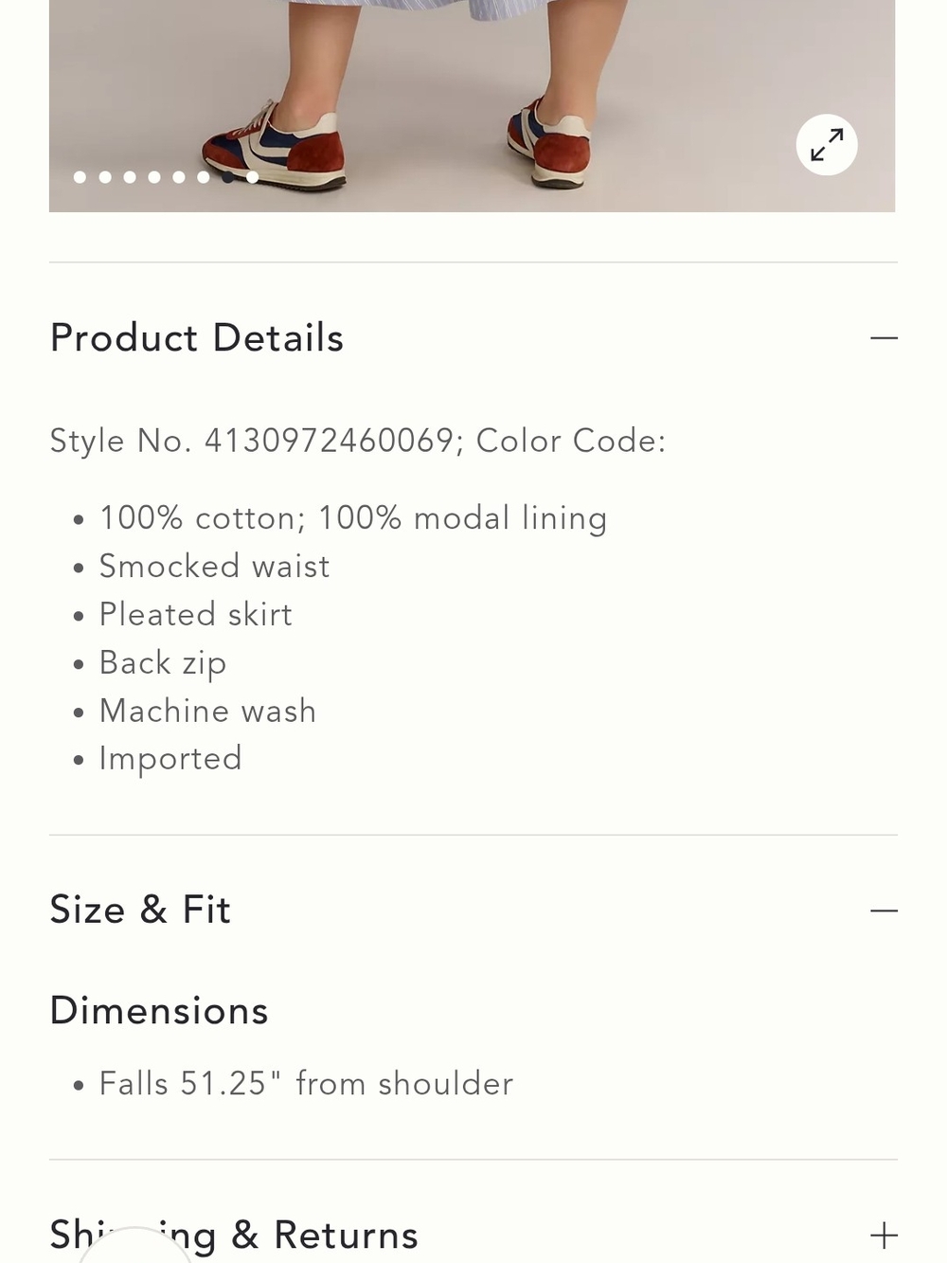
Task: Select the 100% cotton material bullet
Action: coord(353,518)
